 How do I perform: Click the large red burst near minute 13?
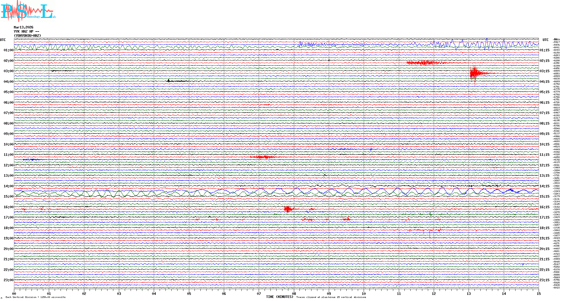(x=474, y=73)
